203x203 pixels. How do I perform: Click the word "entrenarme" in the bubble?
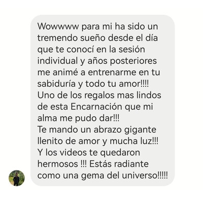[x=112, y=73]
